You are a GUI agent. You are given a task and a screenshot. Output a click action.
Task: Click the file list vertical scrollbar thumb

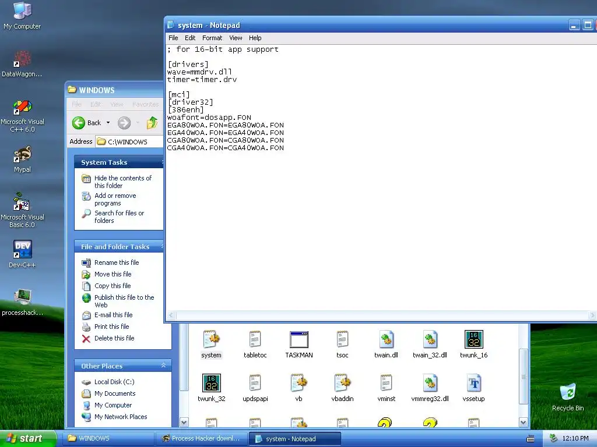(523, 377)
